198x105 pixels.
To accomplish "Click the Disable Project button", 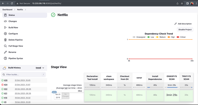I will (185, 29).
